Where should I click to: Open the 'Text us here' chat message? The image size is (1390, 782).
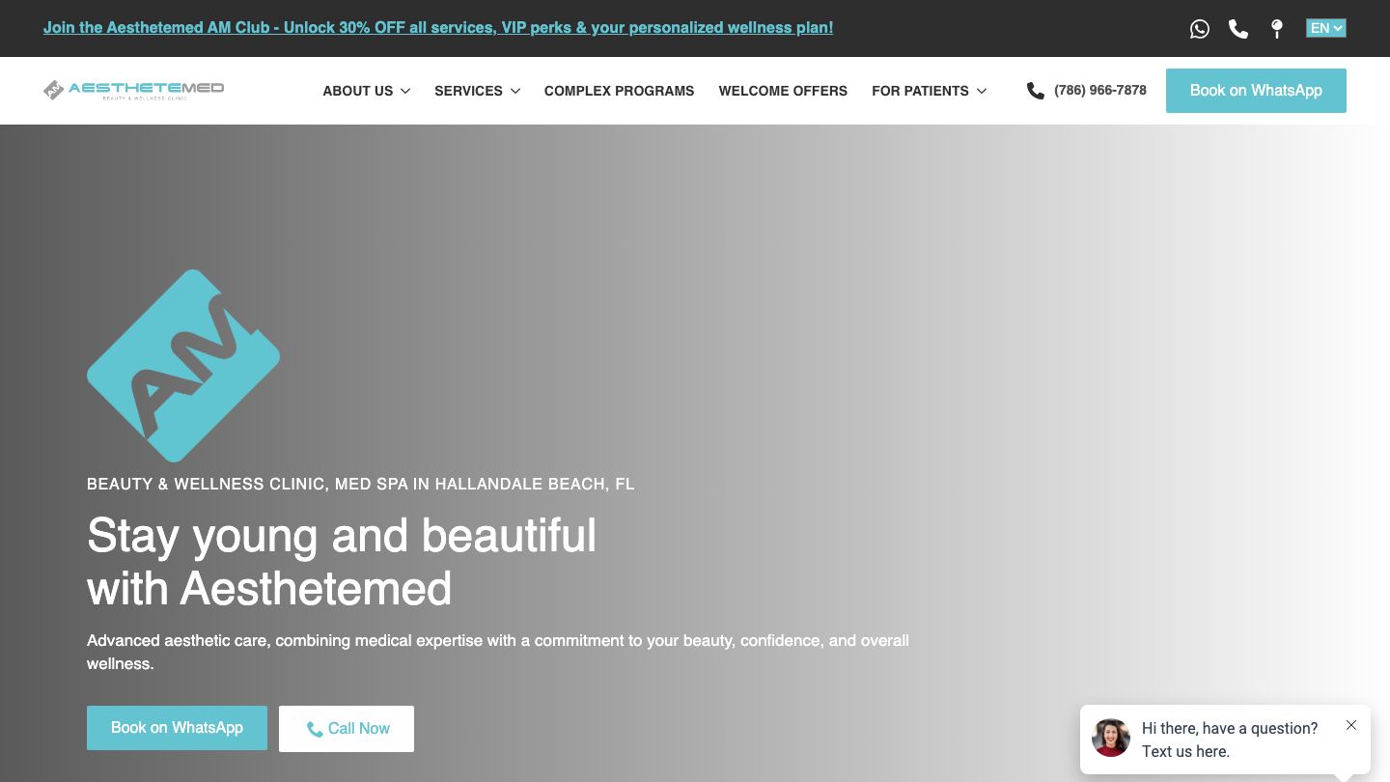[x=1228, y=740]
